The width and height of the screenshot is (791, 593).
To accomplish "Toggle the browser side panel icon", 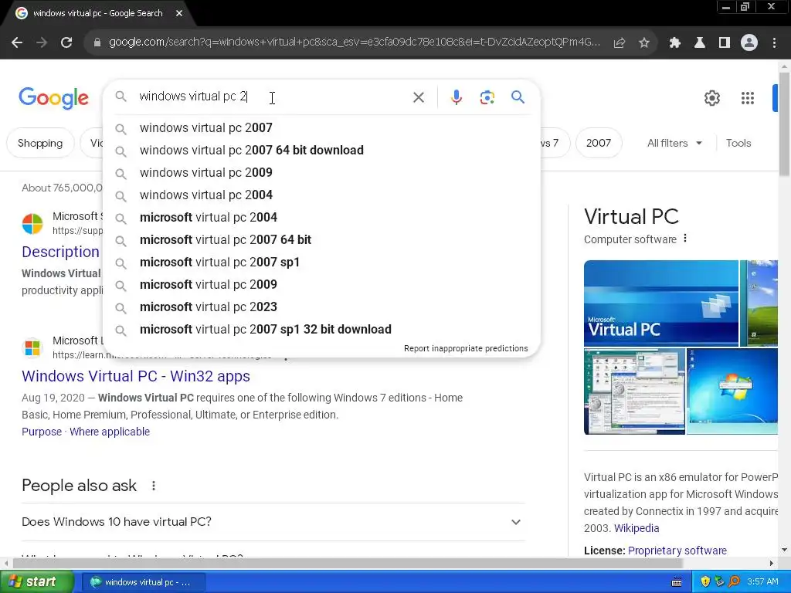I will [725, 43].
